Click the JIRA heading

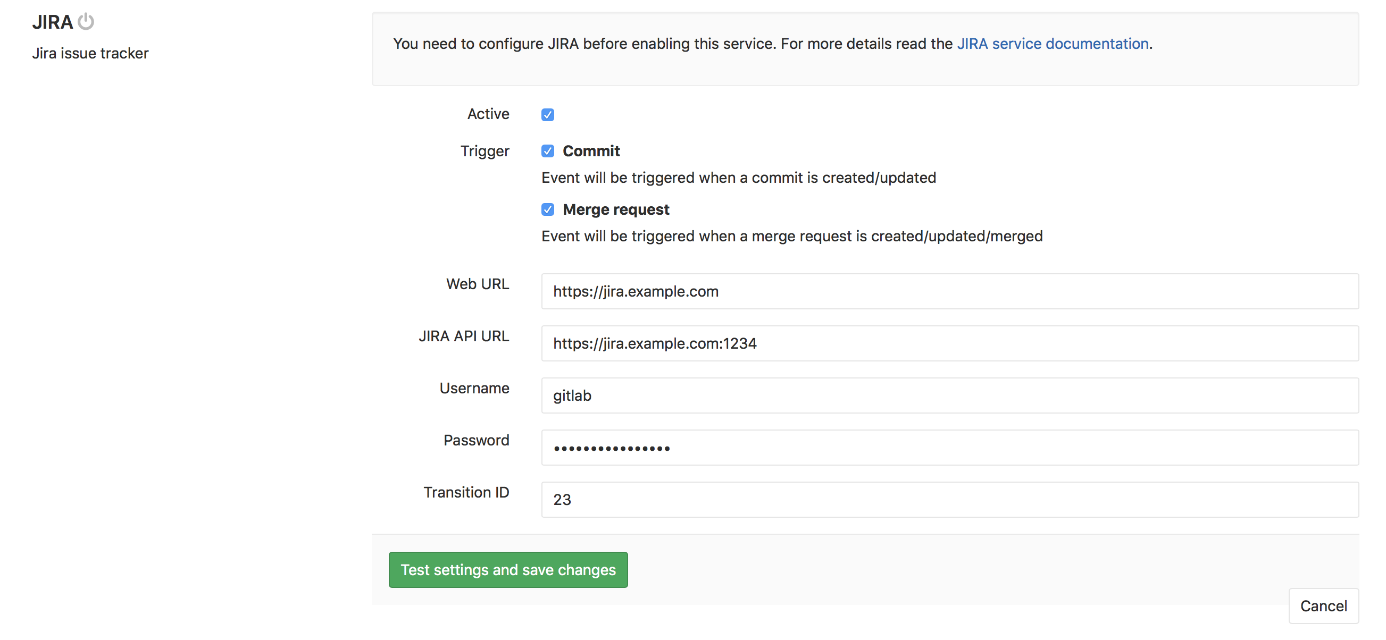tap(54, 22)
